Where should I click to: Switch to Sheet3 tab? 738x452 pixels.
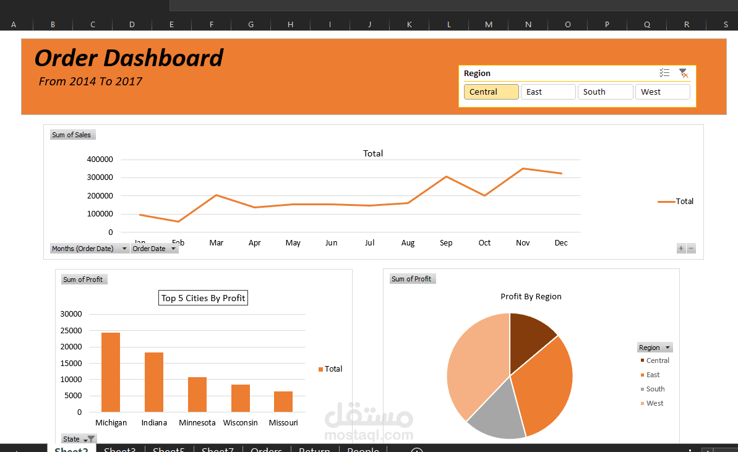click(x=119, y=449)
